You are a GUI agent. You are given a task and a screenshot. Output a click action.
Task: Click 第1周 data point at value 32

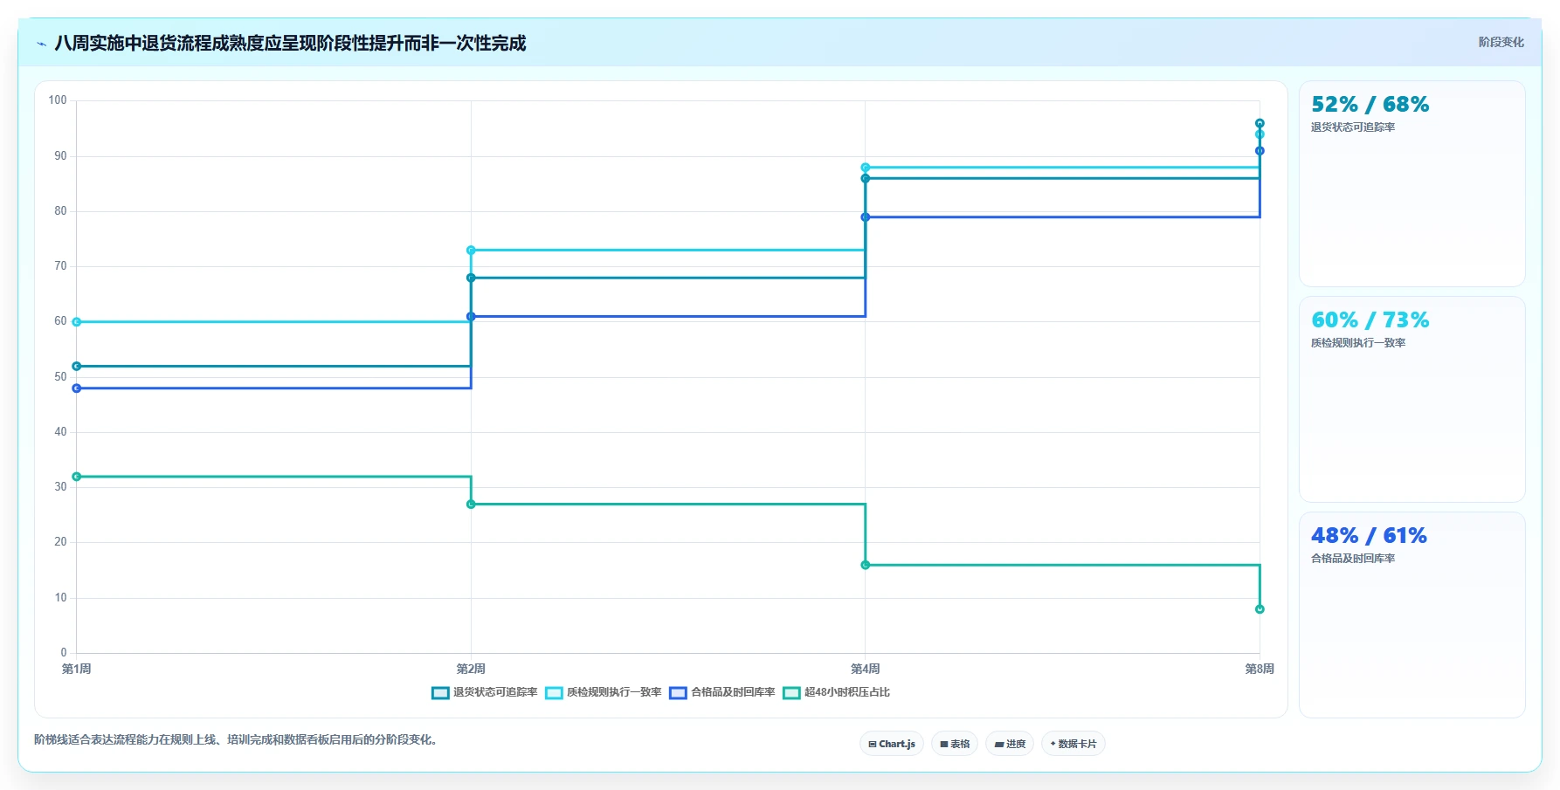(77, 477)
